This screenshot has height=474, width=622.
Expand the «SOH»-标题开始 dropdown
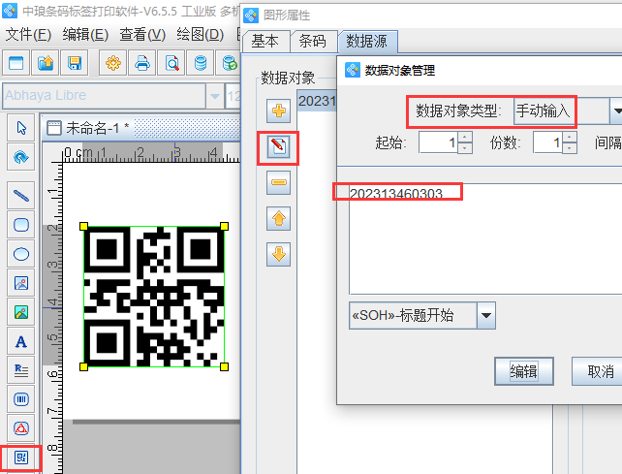(486, 315)
